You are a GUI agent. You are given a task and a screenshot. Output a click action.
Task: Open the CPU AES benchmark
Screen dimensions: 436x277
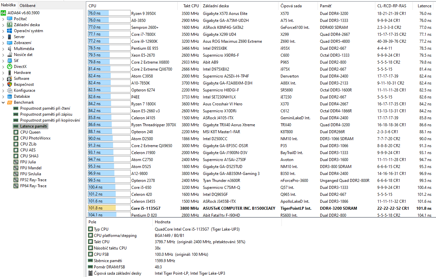28,150
